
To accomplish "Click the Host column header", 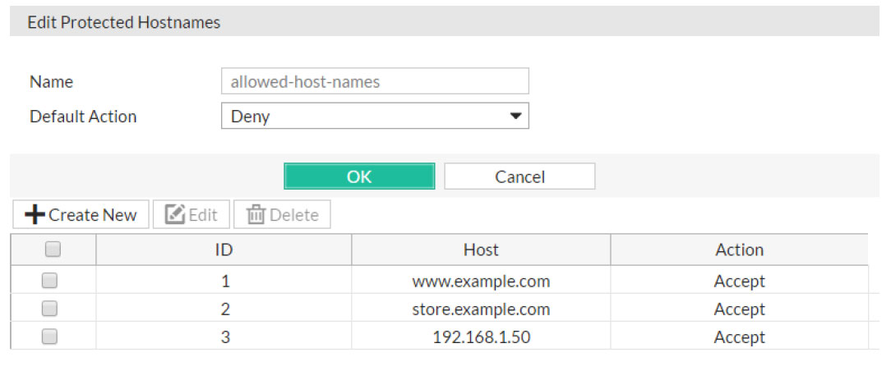I will 481,250.
